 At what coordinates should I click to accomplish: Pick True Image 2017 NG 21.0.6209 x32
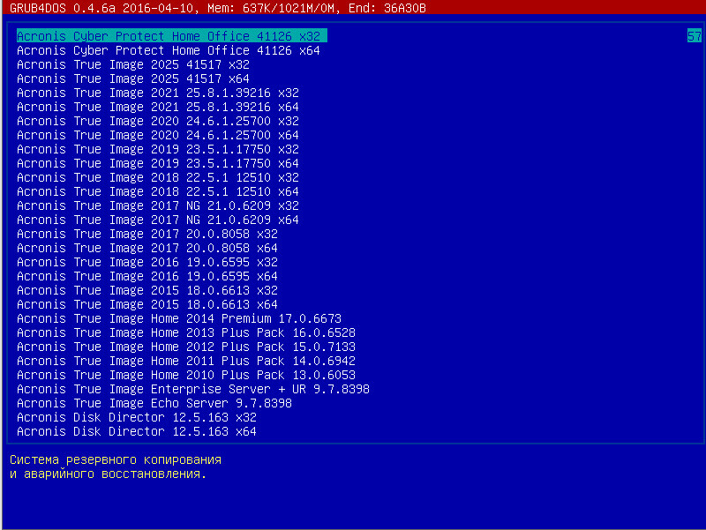[x=158, y=205]
